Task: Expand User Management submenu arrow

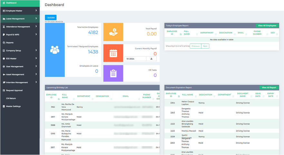Action: point(36,66)
